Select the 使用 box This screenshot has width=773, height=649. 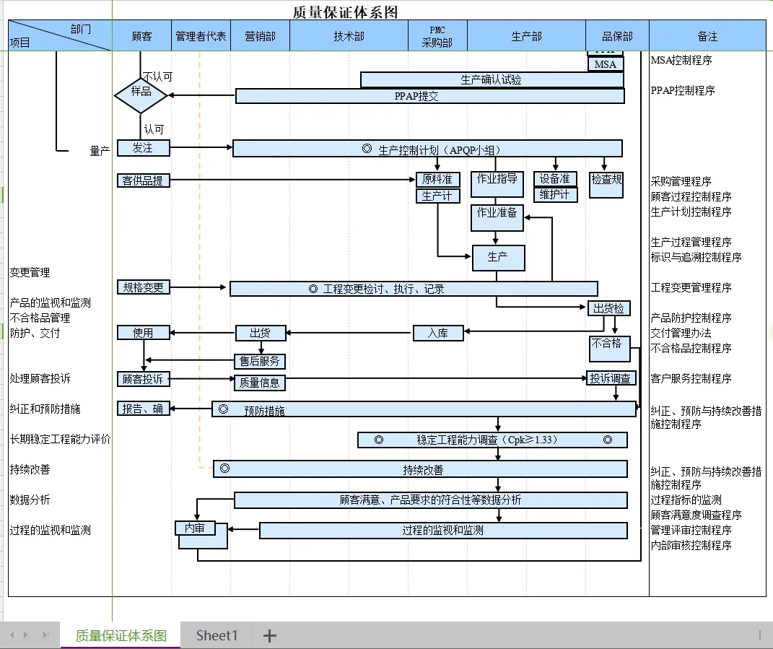(144, 333)
